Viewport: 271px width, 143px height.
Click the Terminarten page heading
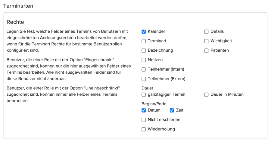pyautogui.click(x=18, y=6)
